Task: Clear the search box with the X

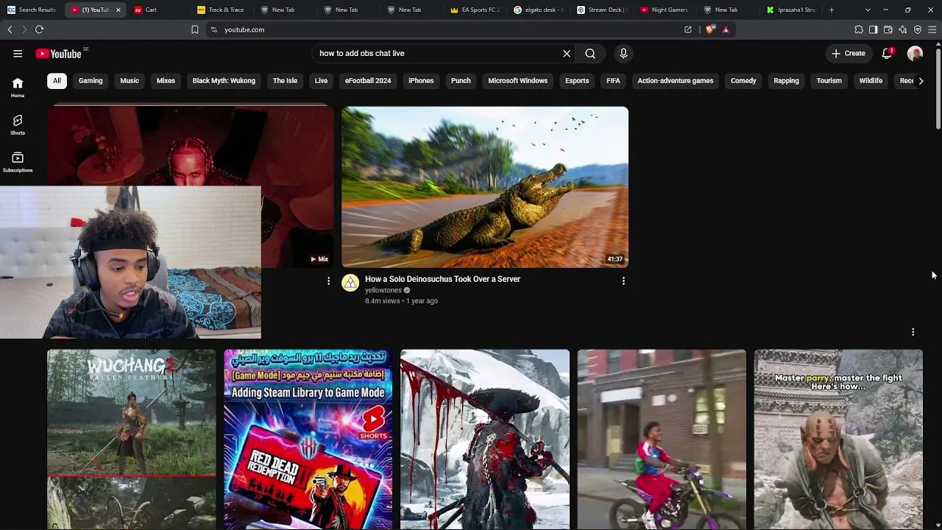Action: [x=567, y=53]
